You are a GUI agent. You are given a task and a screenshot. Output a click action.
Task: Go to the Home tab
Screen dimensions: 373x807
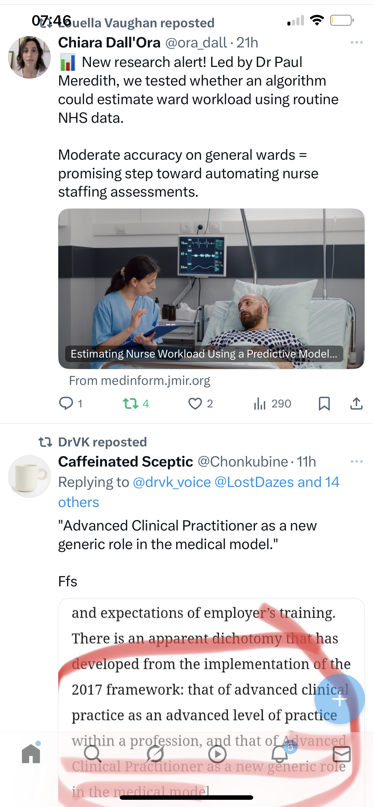[31, 754]
